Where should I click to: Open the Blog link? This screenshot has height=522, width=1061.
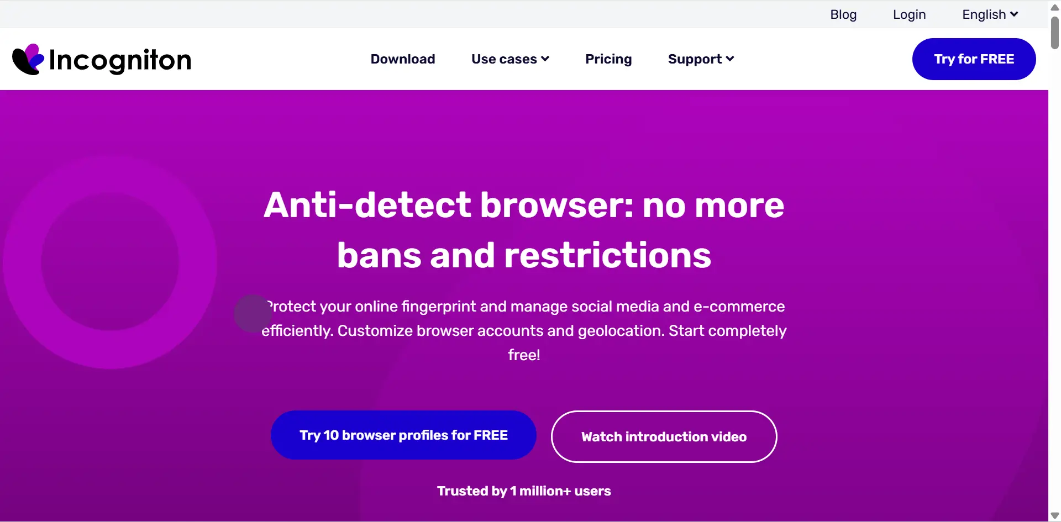(x=843, y=14)
